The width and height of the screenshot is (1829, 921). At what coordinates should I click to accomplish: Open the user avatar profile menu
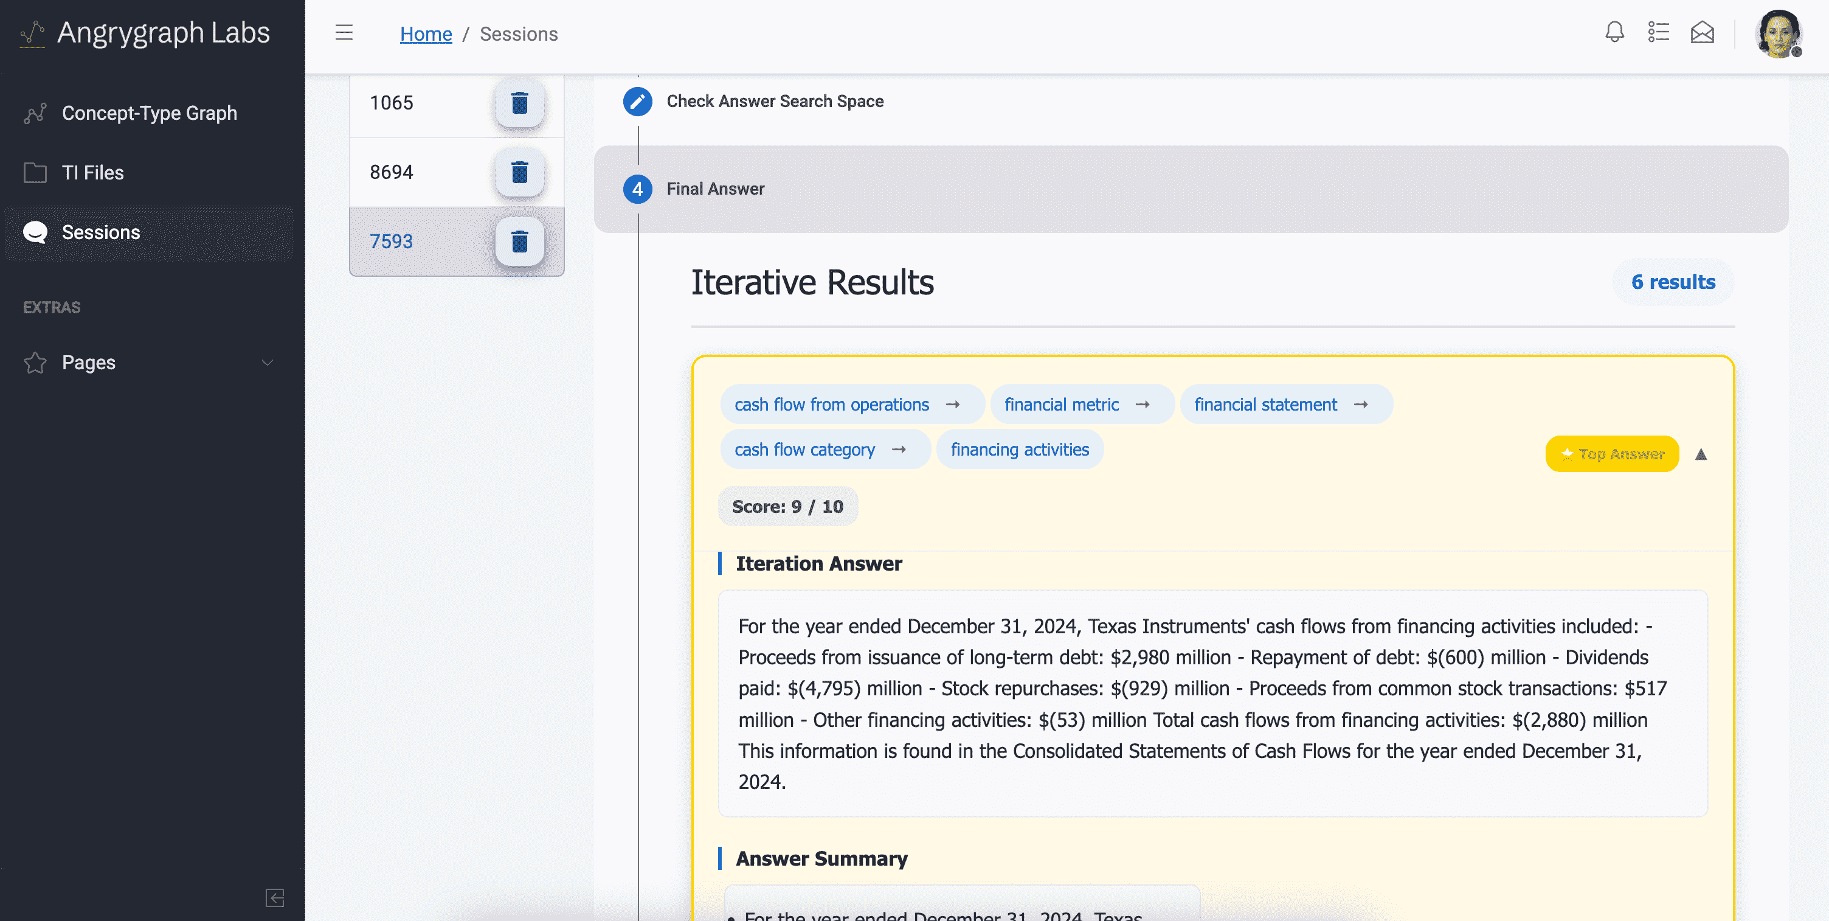tap(1778, 33)
